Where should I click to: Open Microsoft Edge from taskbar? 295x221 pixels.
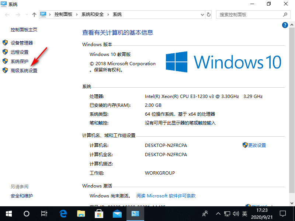(x=63, y=213)
